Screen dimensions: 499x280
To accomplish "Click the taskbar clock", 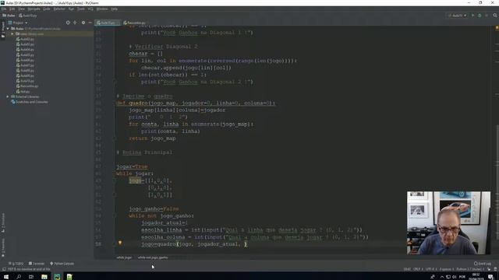I will pyautogui.click(x=476, y=277).
